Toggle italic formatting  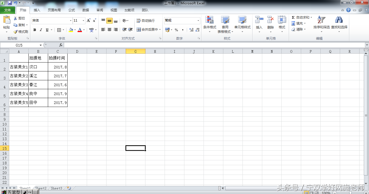pyautogui.click(x=41, y=30)
